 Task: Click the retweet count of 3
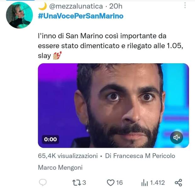pyautogui.click(x=84, y=183)
